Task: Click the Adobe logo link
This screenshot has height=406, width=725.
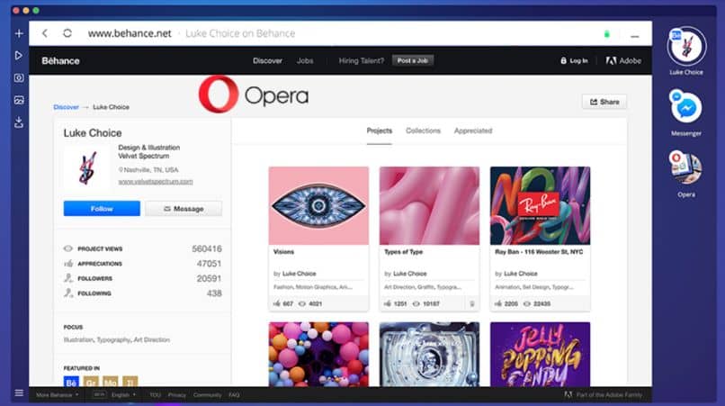Action: coord(623,60)
